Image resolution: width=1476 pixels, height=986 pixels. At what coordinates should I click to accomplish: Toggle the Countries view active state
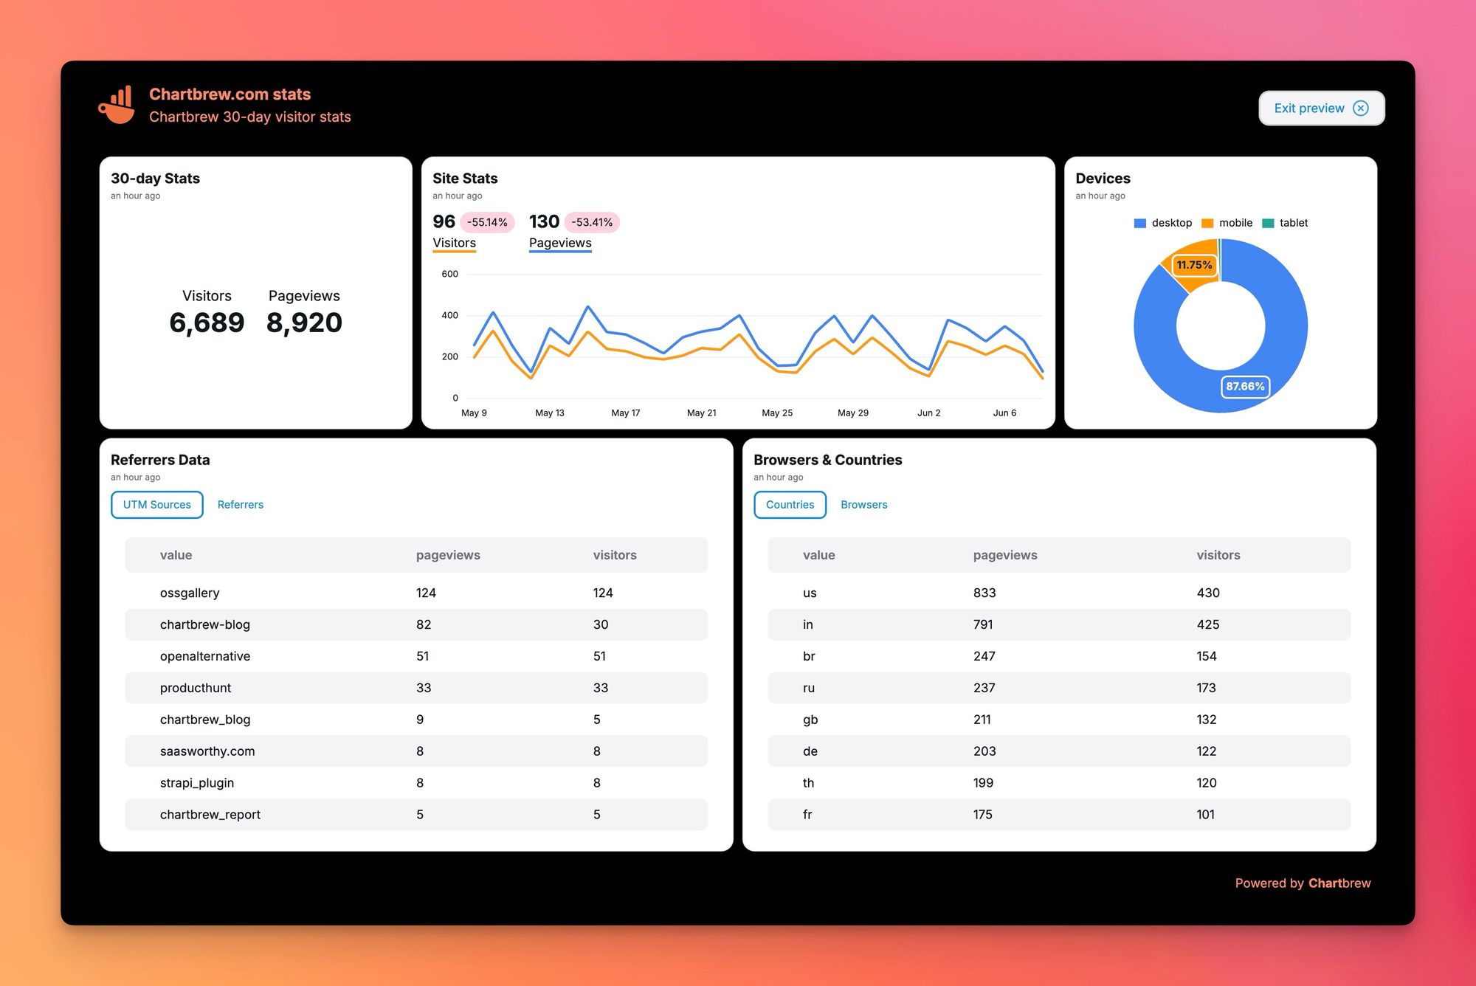[789, 504]
